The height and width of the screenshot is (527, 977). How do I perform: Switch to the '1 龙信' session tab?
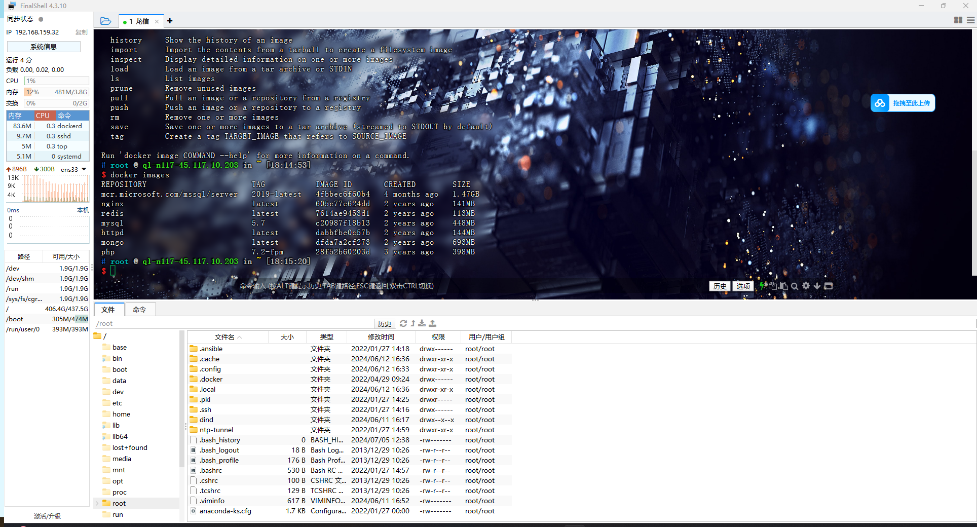[x=138, y=21]
